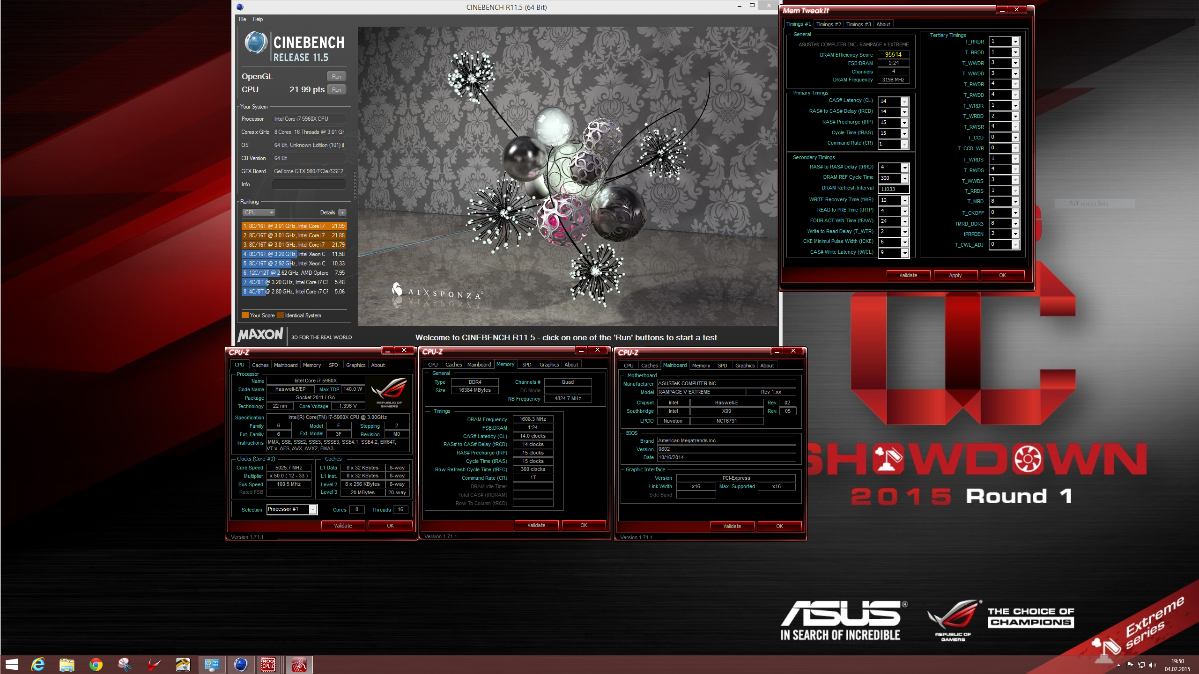The image size is (1199, 674).
Task: Switch to Mem TweakIt taskbar icon
Action: click(298, 664)
